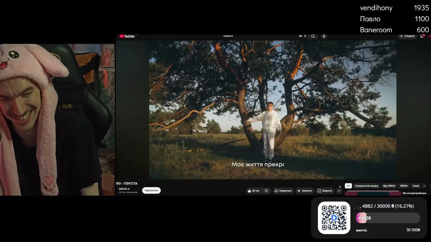Open the YouTube home logo

127,36
